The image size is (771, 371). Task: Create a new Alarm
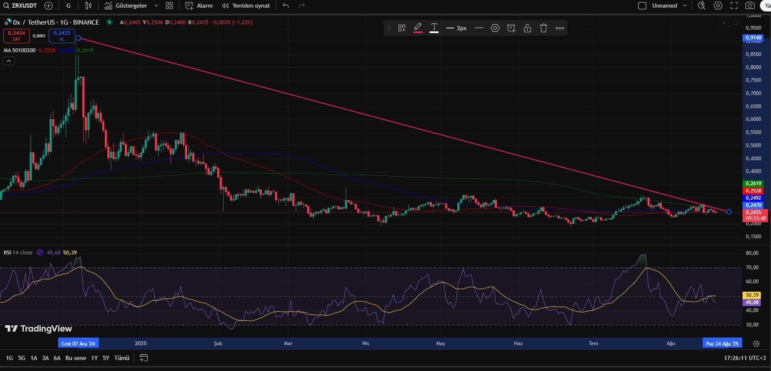click(x=199, y=6)
